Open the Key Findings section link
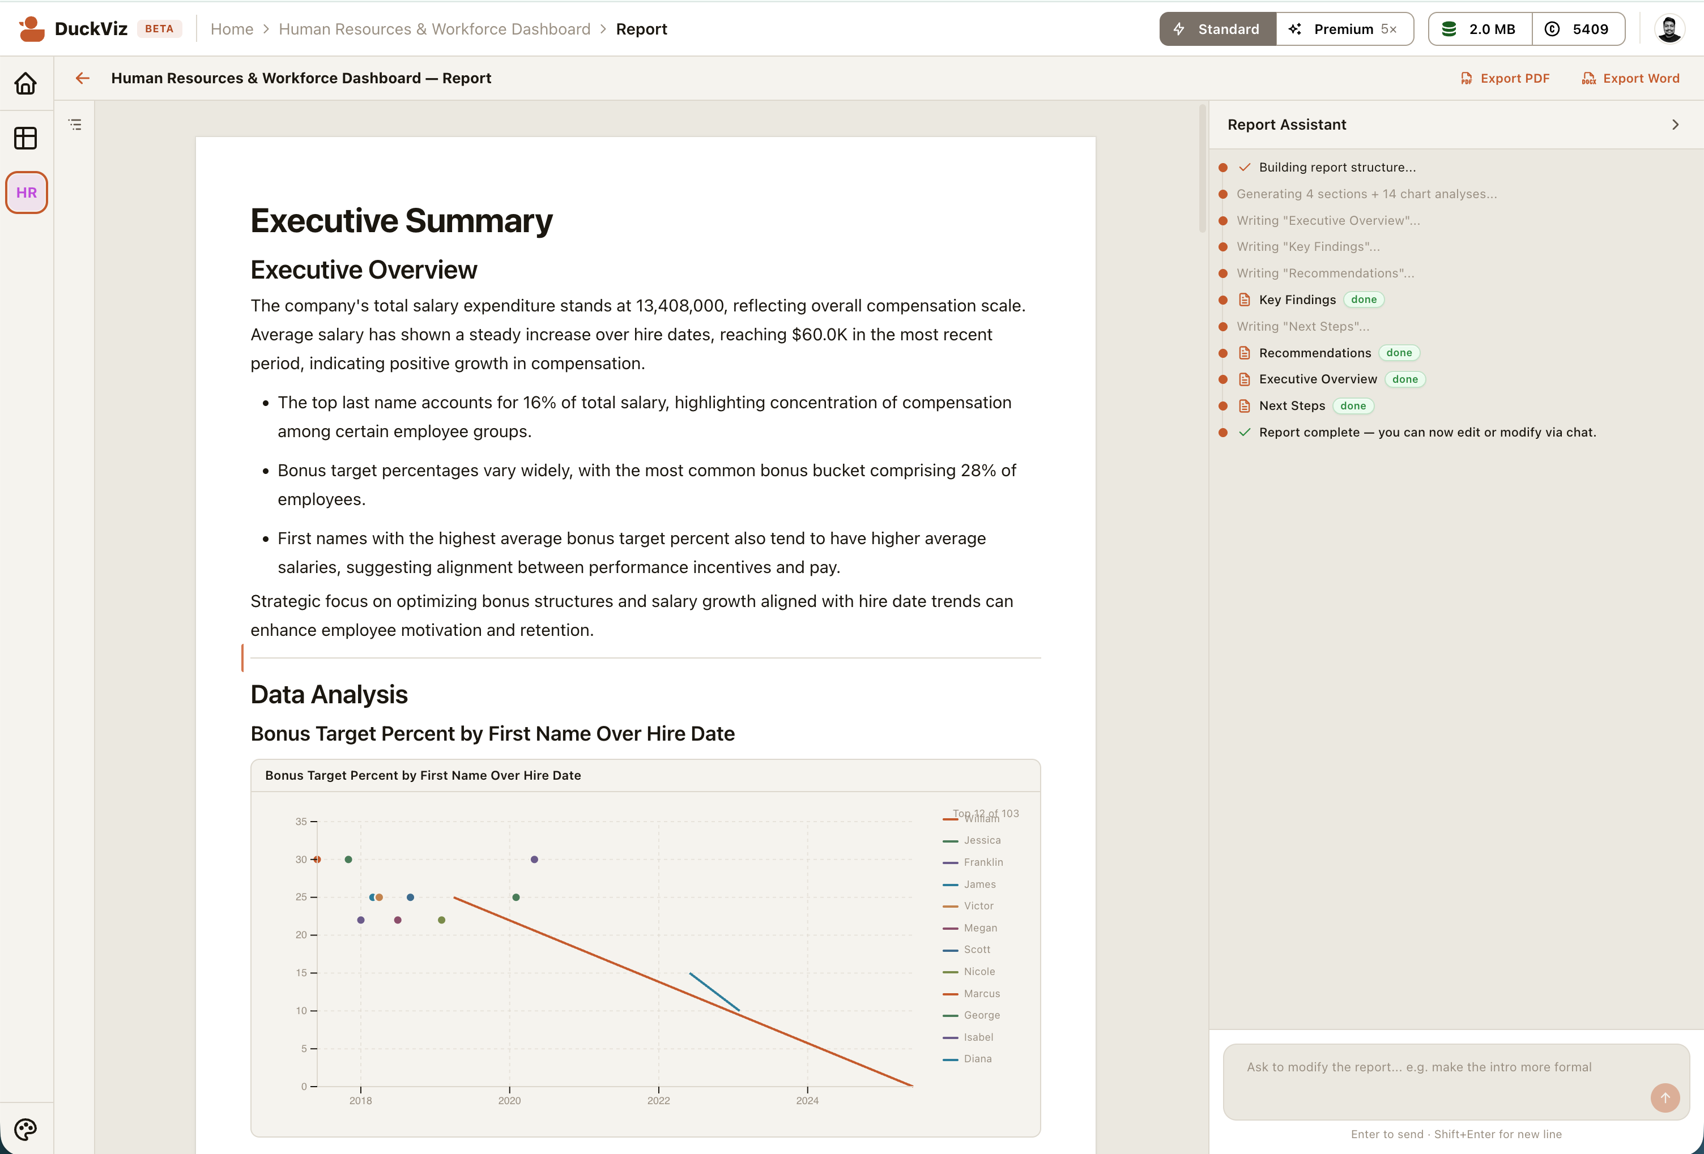The height and width of the screenshot is (1154, 1704). pyautogui.click(x=1298, y=300)
